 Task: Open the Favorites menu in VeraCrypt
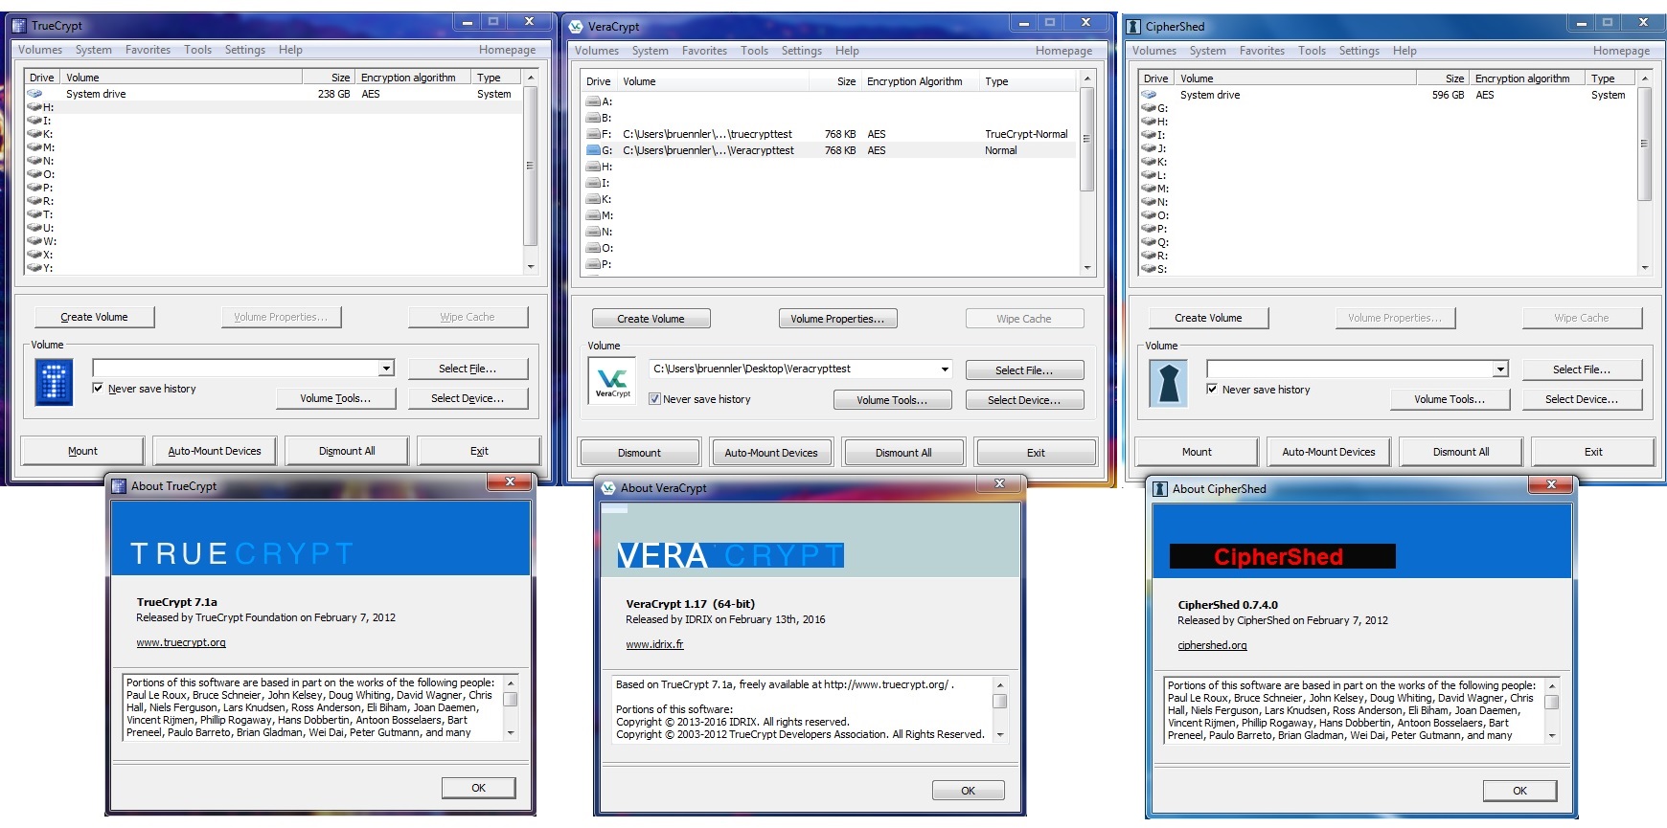click(704, 51)
